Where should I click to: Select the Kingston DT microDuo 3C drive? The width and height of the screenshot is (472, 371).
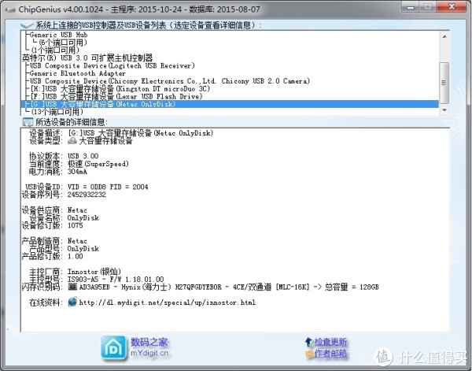click(120, 88)
